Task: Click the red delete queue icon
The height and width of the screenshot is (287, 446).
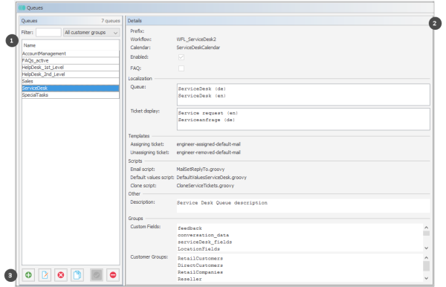Action: [61, 275]
